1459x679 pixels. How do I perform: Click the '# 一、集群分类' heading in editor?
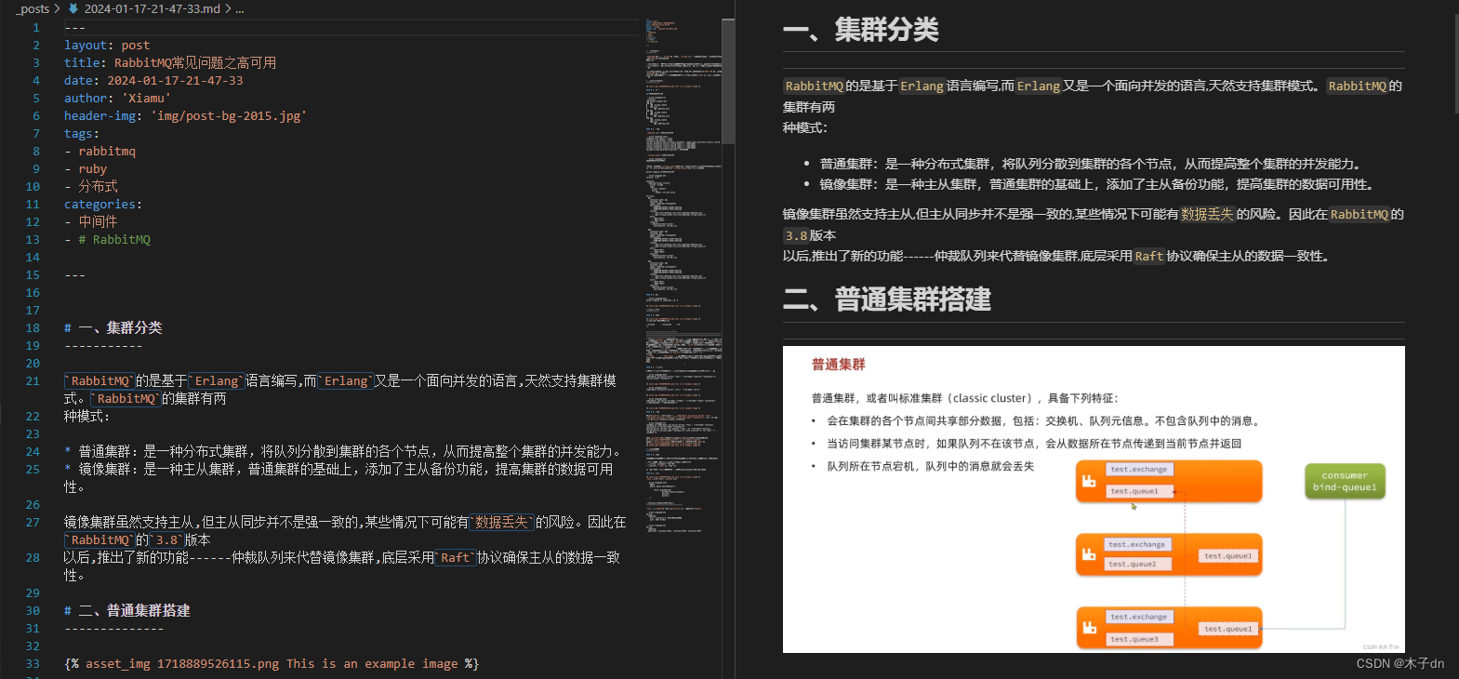click(x=113, y=327)
